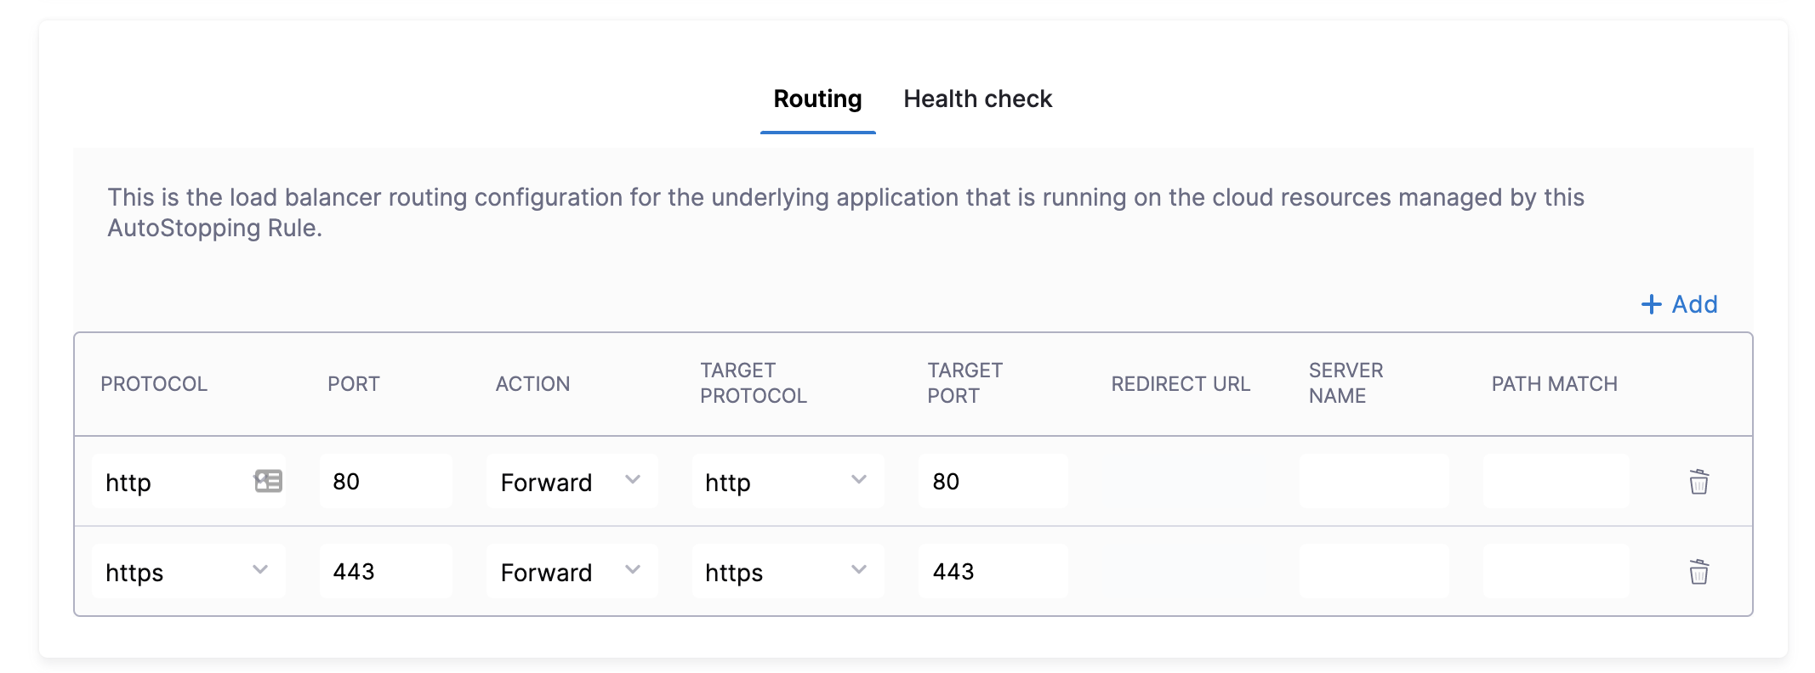1815x673 pixels.
Task: Click the plus icon beside Add
Action: point(1651,304)
